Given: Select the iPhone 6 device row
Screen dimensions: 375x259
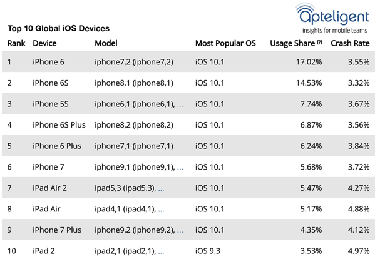Looking at the screenshot, I should (x=188, y=62).
